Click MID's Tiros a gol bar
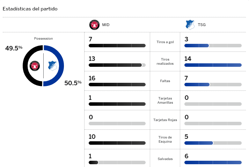This screenshot has height=167, width=249. point(117,46)
